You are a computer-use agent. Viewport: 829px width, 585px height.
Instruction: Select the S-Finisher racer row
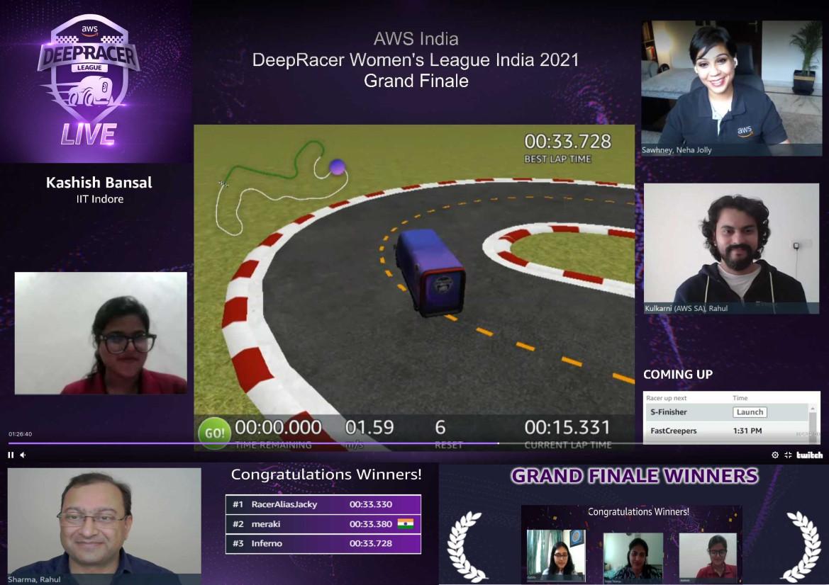pyautogui.click(x=726, y=412)
